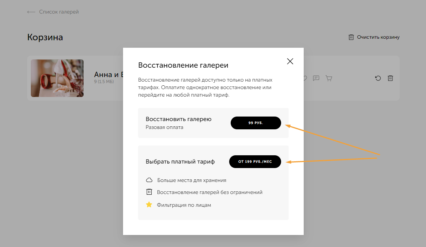Delete the gallery with its trash icon

click(390, 78)
